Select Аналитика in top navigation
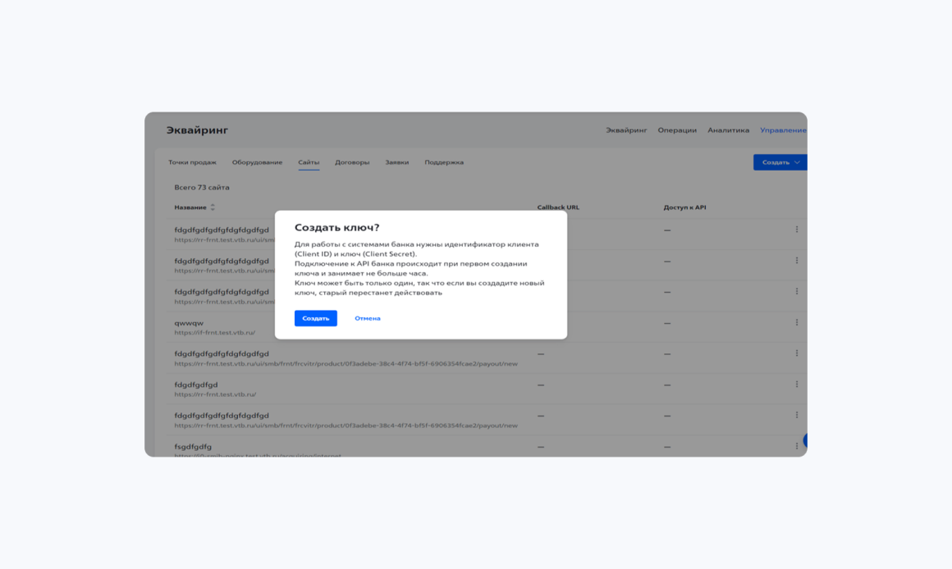 coord(728,130)
